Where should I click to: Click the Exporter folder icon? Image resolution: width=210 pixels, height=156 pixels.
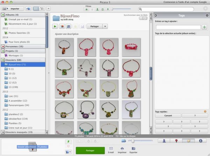[x=133, y=150]
